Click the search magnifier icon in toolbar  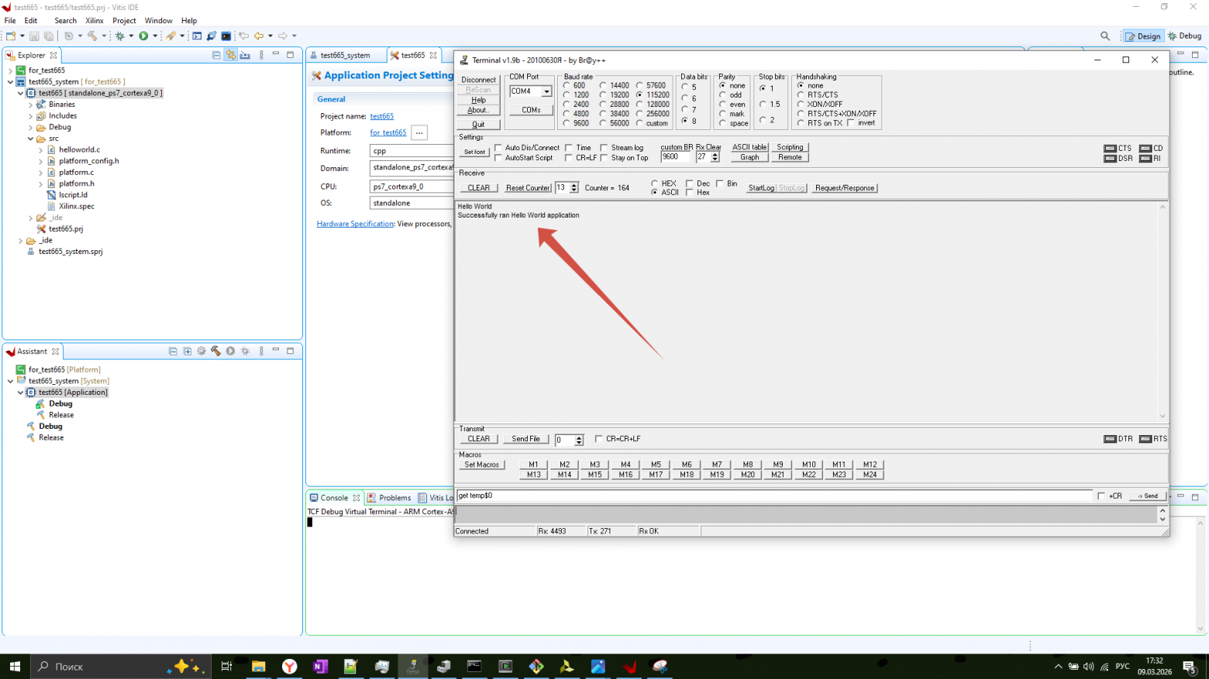click(1105, 36)
